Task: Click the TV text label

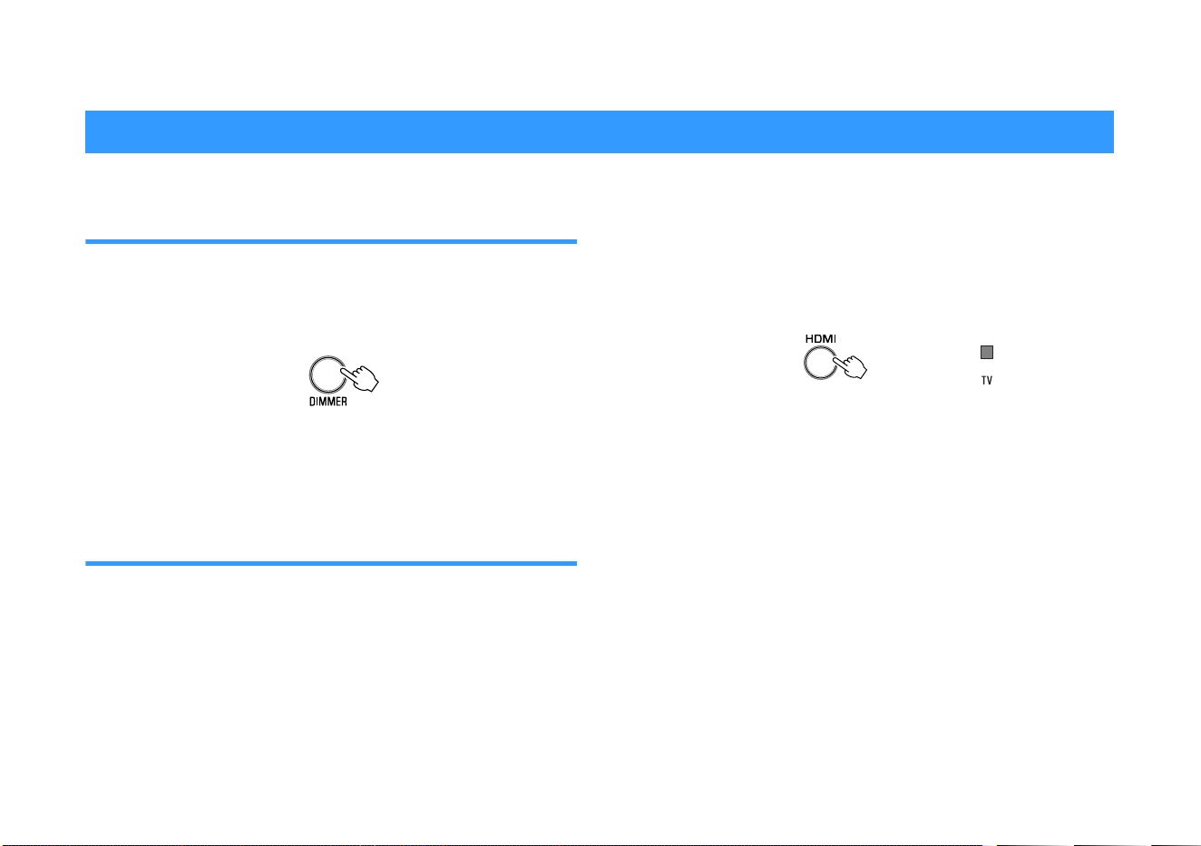Action: coord(986,381)
